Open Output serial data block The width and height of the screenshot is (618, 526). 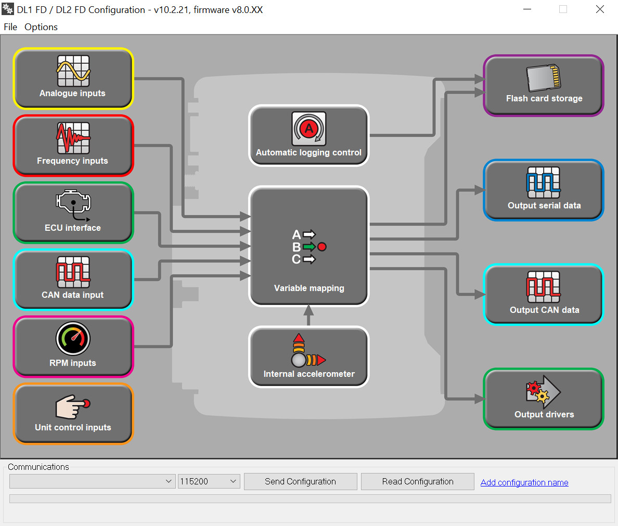(544, 190)
